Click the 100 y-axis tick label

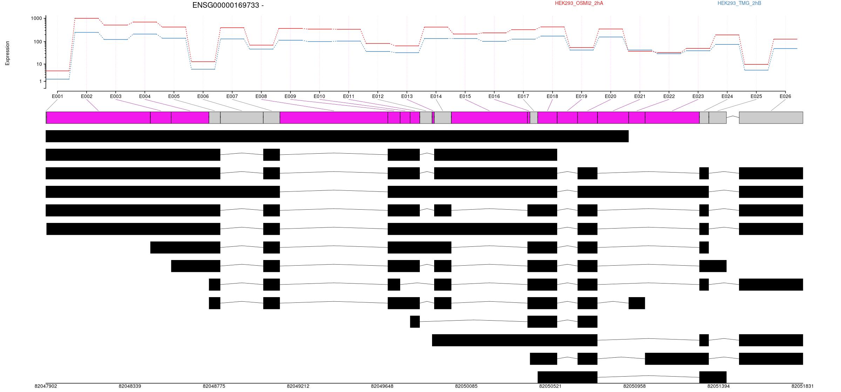coord(38,42)
